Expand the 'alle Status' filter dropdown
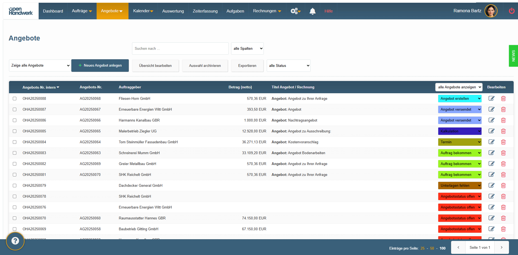The image size is (518, 255). pos(289,66)
